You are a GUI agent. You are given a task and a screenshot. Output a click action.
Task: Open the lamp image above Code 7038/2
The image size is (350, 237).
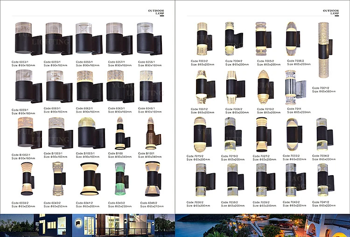pyautogui.click(x=236, y=180)
